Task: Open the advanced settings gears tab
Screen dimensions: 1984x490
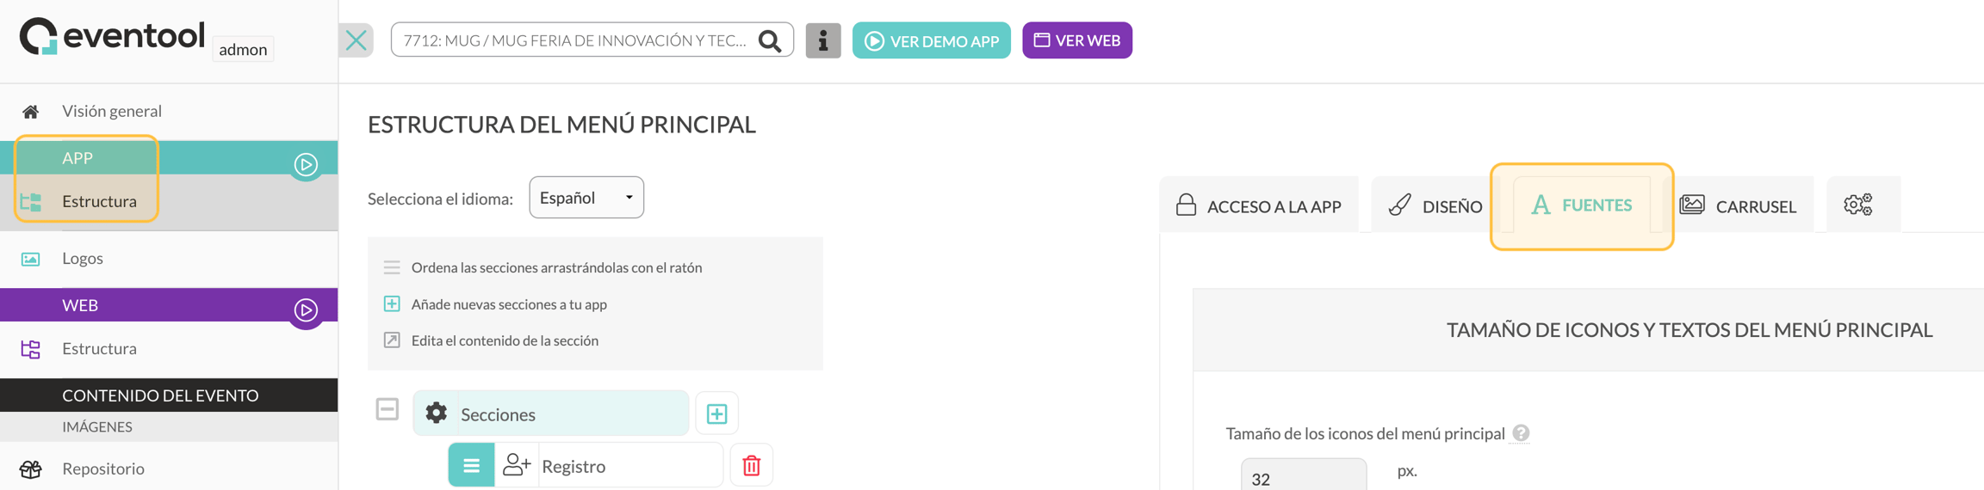Action: 1857,205
